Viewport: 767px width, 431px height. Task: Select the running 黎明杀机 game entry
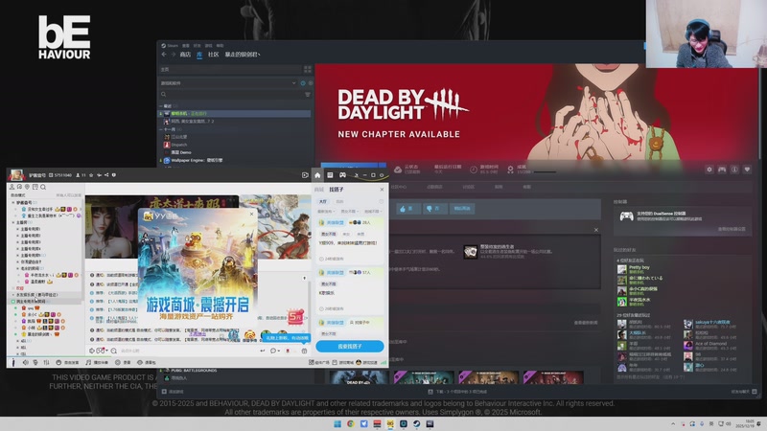[x=235, y=113]
